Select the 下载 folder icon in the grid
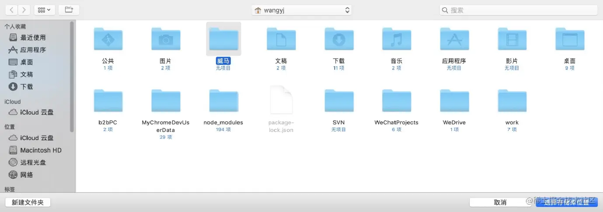 pyautogui.click(x=339, y=39)
